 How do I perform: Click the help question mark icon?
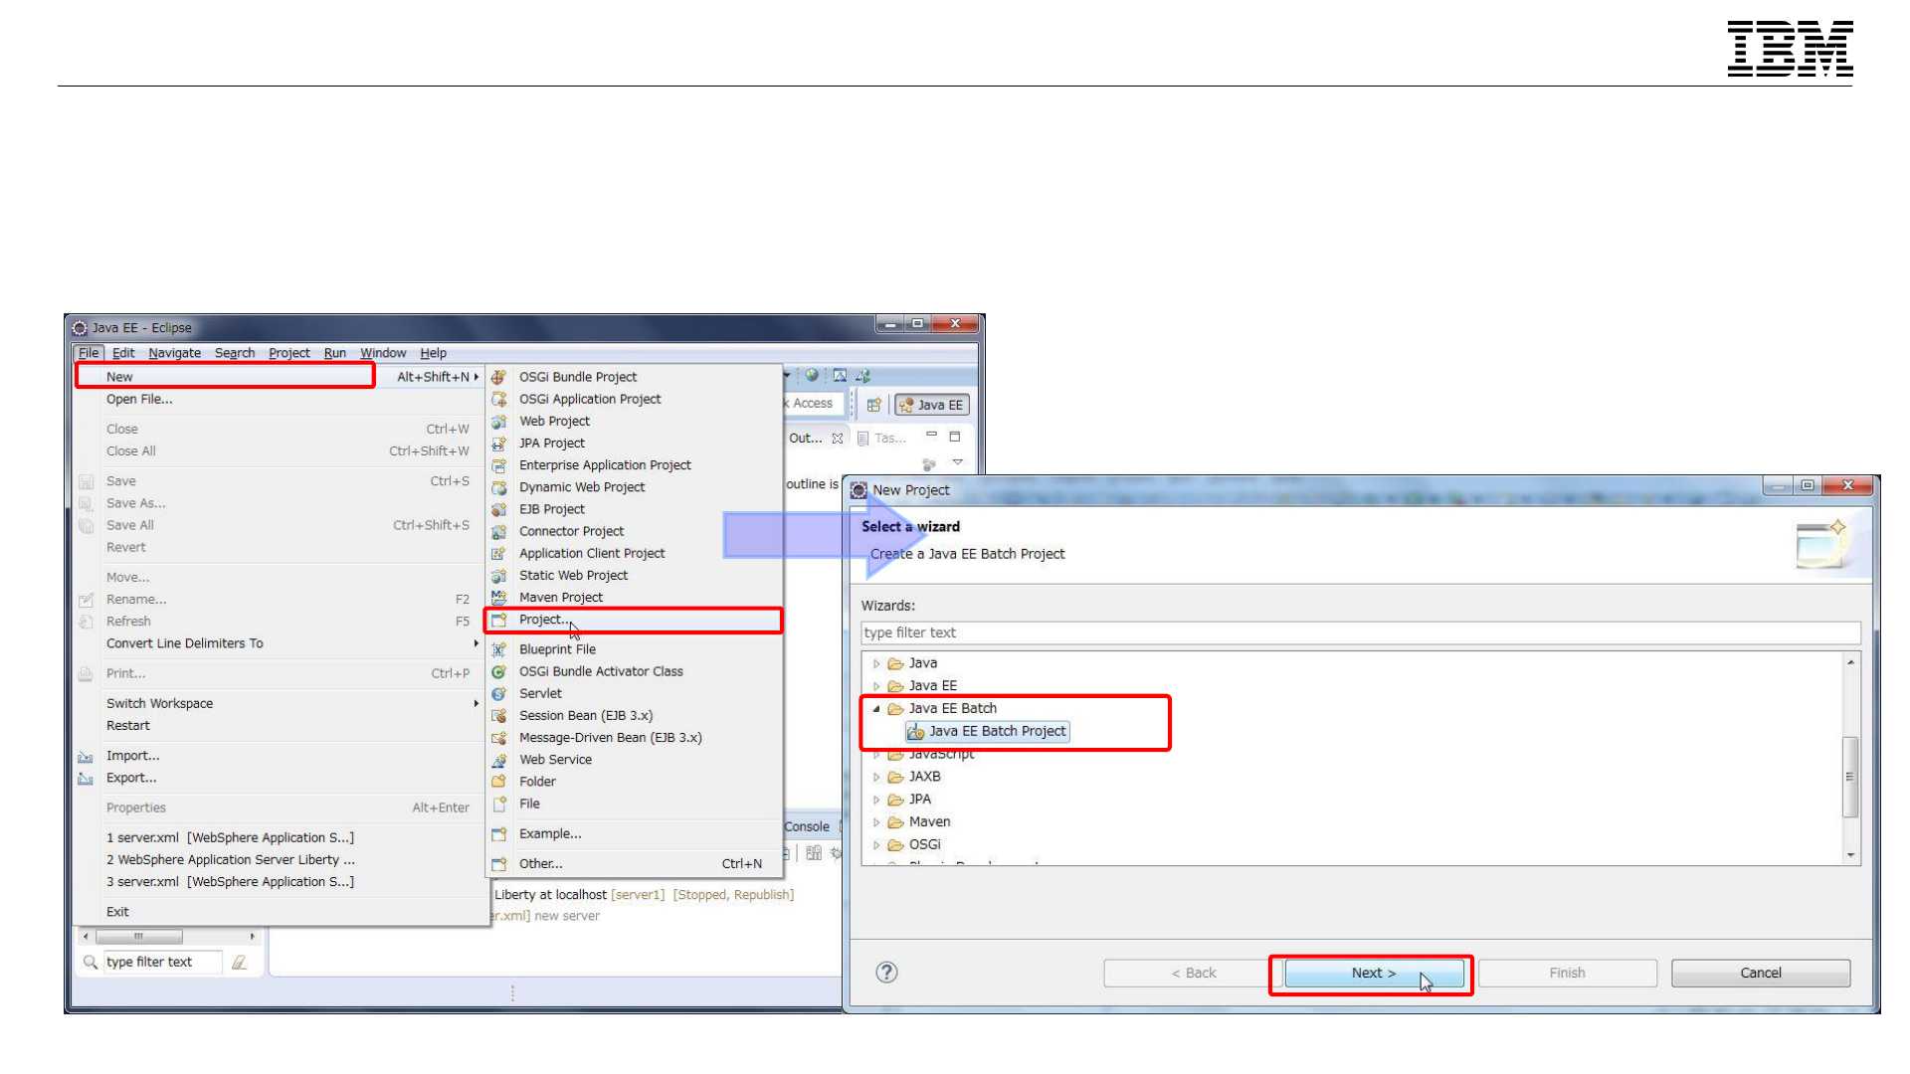click(x=886, y=973)
